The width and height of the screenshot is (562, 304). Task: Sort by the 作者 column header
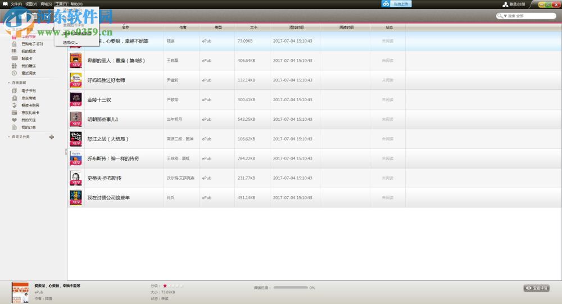(183, 27)
